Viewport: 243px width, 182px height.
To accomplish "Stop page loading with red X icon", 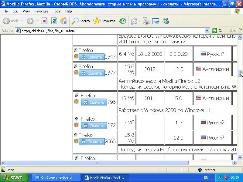I will [x=44, y=21].
